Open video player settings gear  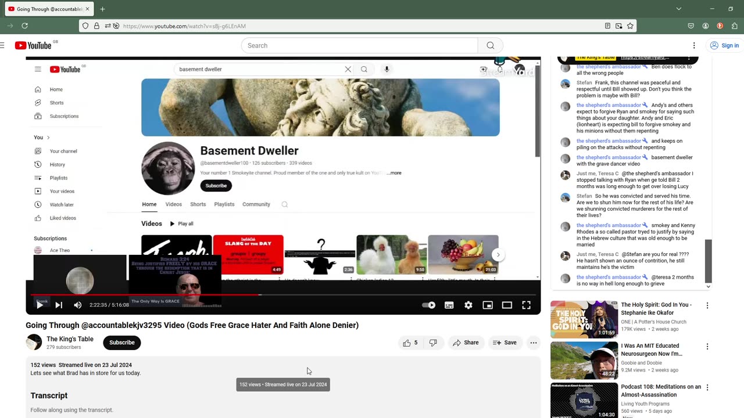pyautogui.click(x=468, y=305)
